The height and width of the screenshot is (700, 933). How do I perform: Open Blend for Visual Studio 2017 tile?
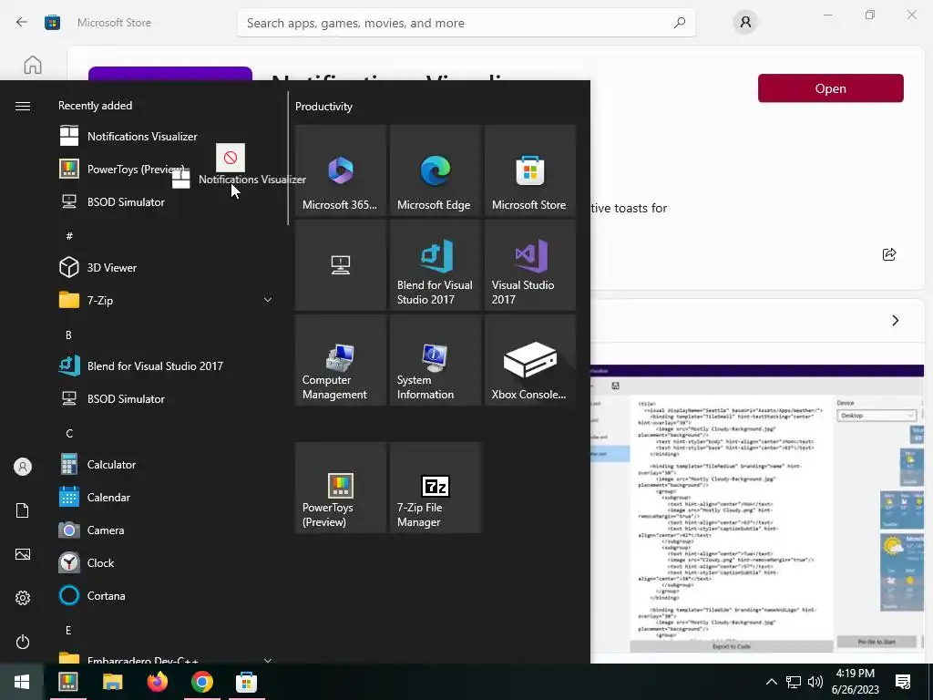(x=436, y=265)
